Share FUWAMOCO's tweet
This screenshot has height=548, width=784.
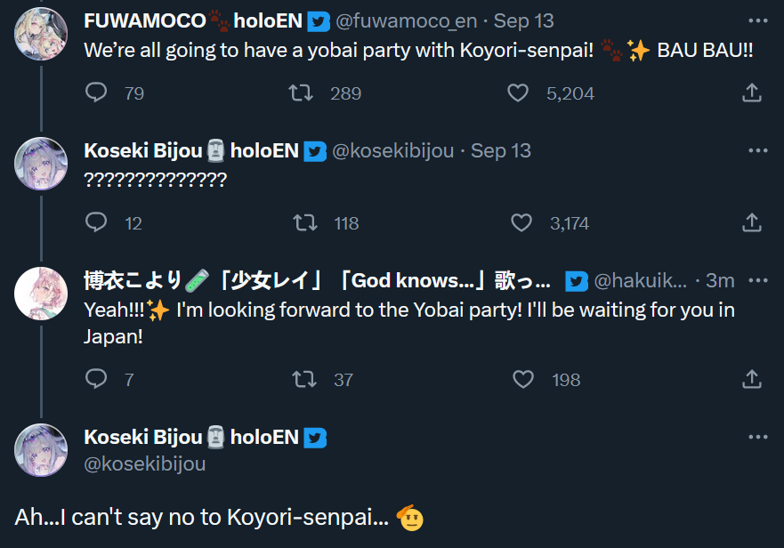(751, 93)
